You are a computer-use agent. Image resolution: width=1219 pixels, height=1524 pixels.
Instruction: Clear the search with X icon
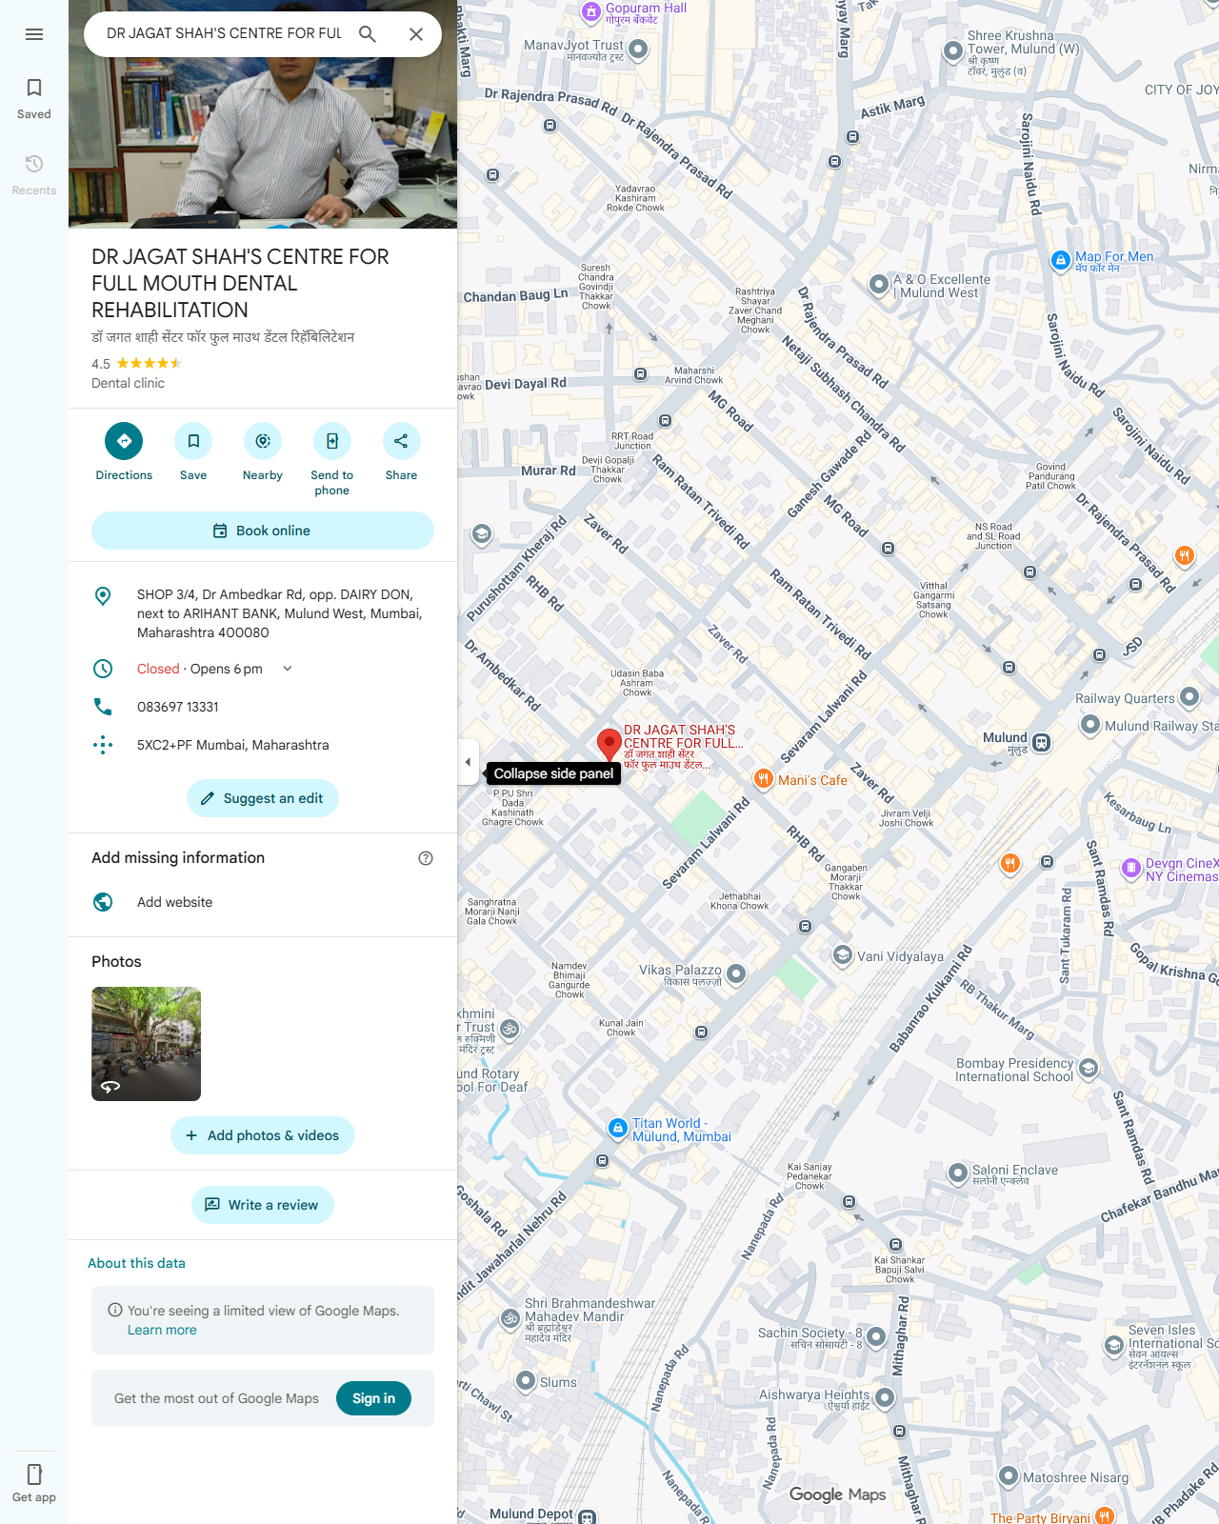(416, 34)
